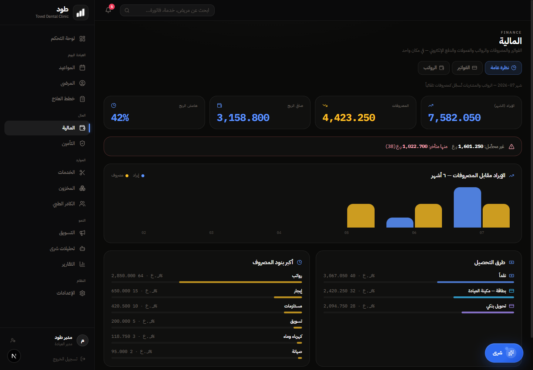Open the notifications bell icon
Screen dimensions: 533x370
click(108, 10)
